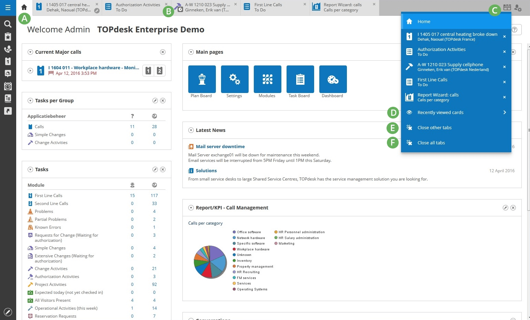Remove the Report/KPI - Call Management widget
This screenshot has width=530, height=320.
513,208
